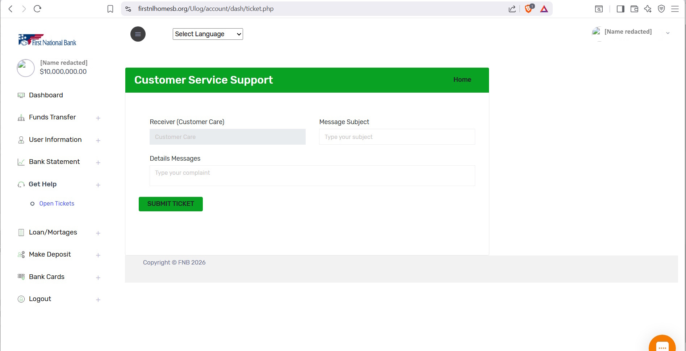This screenshot has height=351, width=686.
Task: Toggle the browser sidebar panel icon
Action: pyautogui.click(x=620, y=9)
